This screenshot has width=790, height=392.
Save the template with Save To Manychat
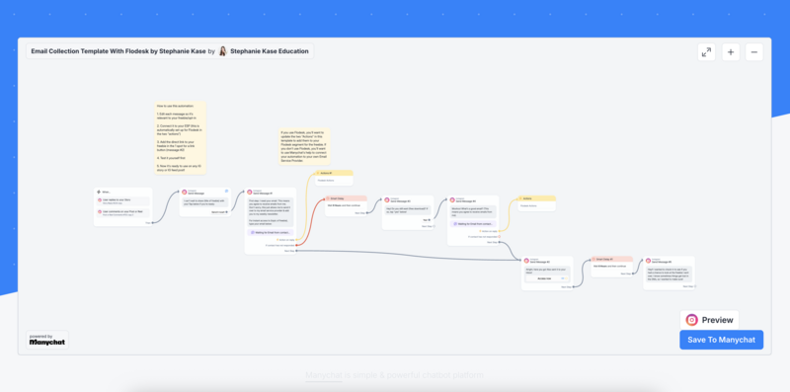point(721,340)
